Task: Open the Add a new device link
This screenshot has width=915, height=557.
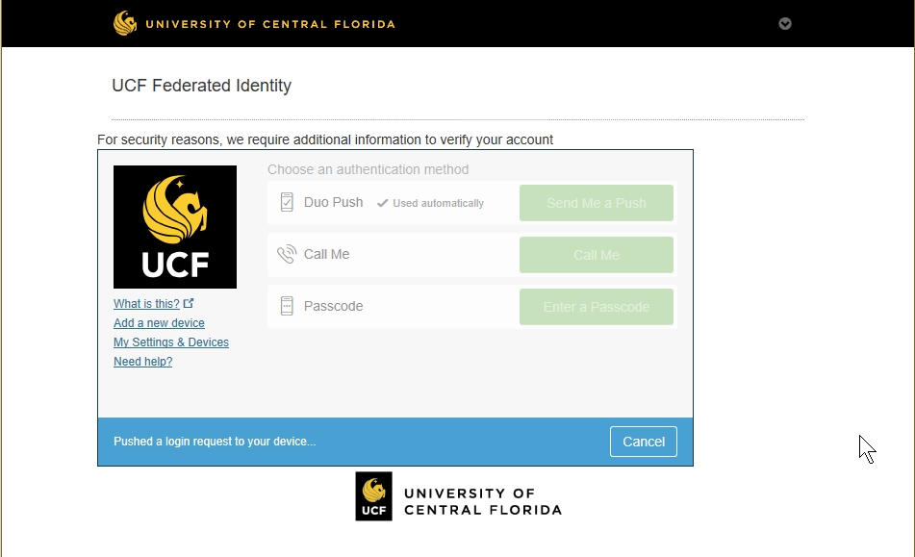Action: [x=159, y=323]
